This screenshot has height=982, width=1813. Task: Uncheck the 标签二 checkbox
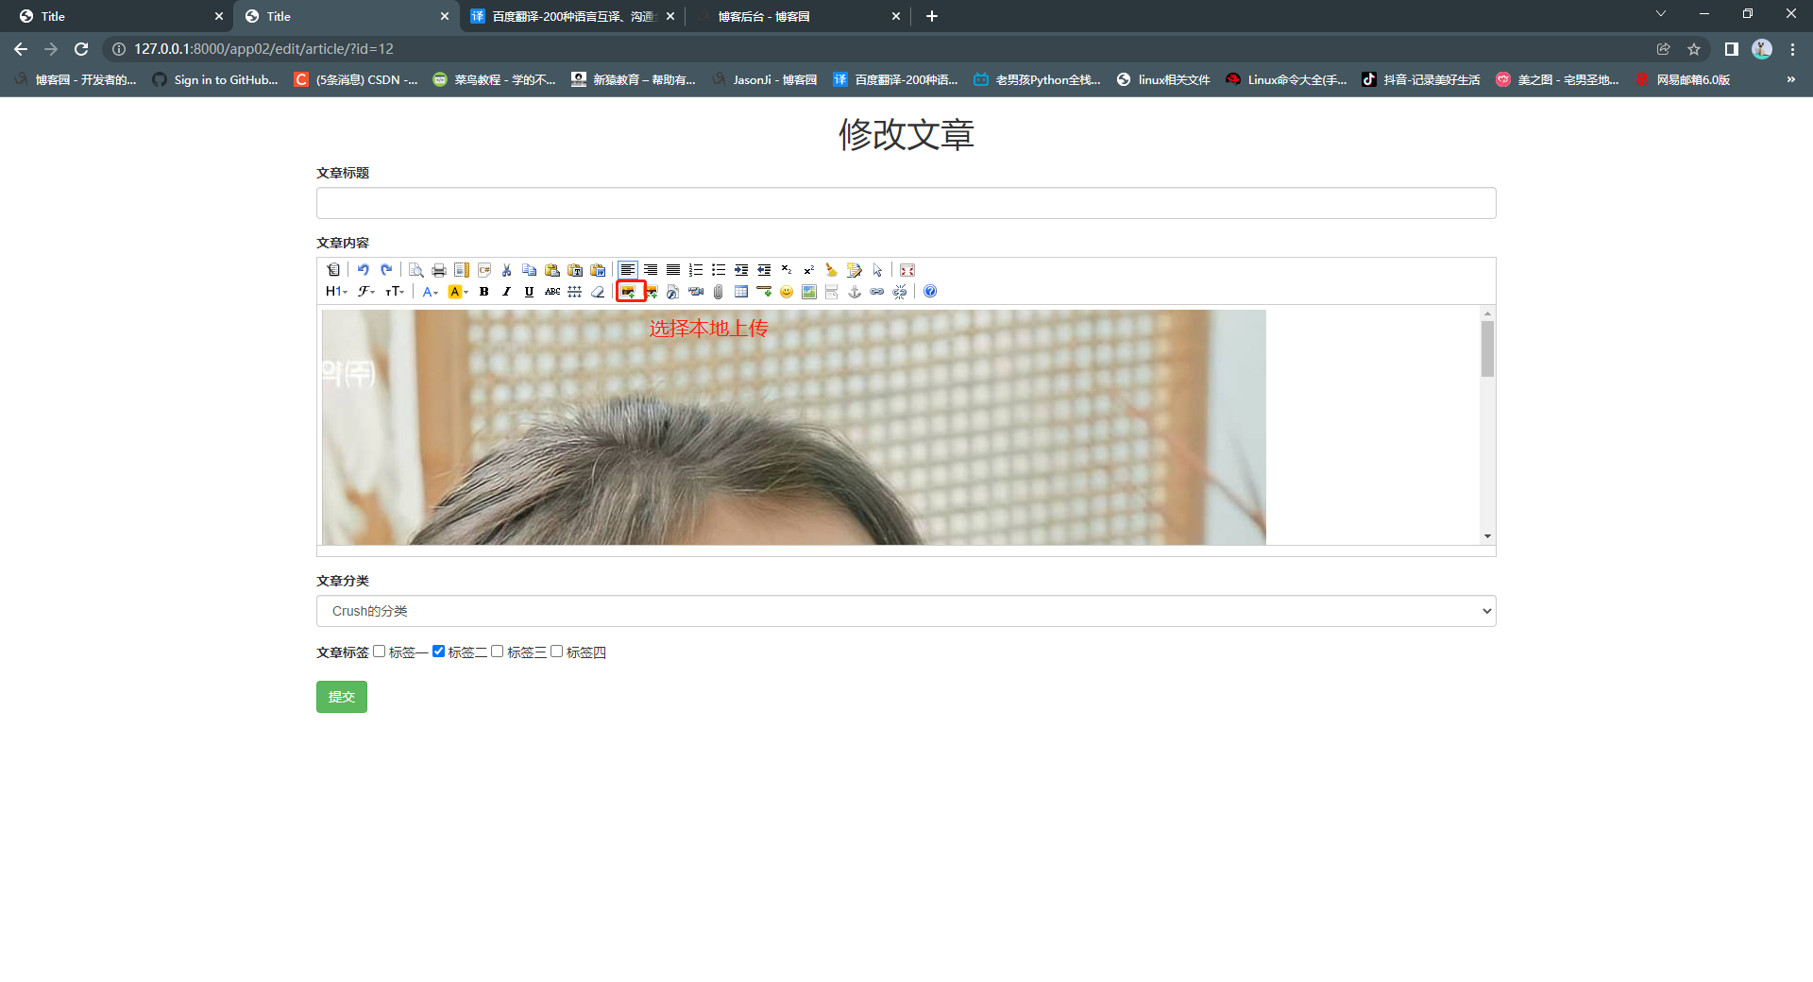[x=438, y=652]
